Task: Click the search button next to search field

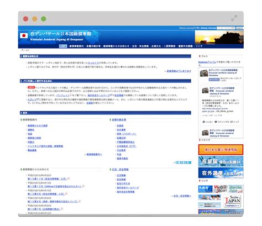Action: click(240, 28)
